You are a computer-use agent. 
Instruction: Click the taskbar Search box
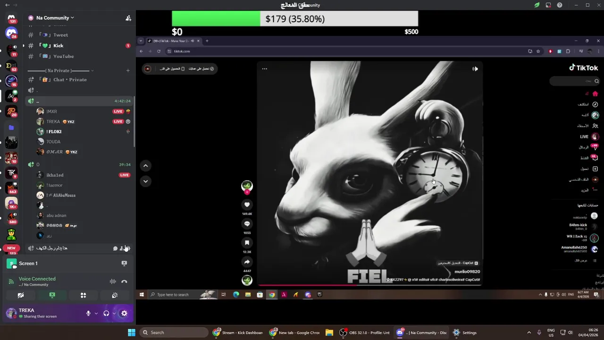pyautogui.click(x=174, y=332)
